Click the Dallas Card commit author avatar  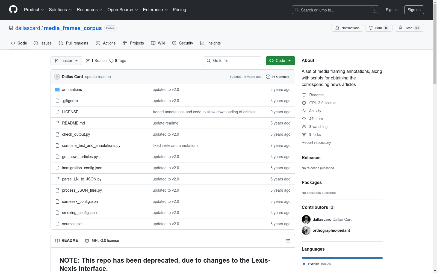pos(57,77)
